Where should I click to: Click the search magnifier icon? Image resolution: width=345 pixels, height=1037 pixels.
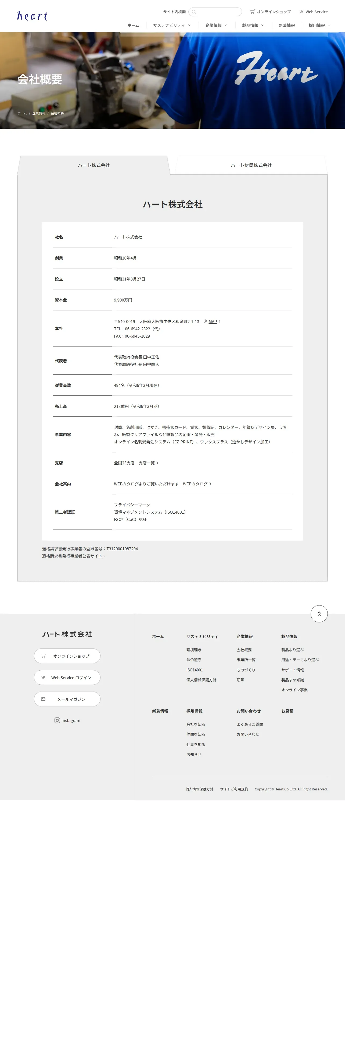click(194, 12)
